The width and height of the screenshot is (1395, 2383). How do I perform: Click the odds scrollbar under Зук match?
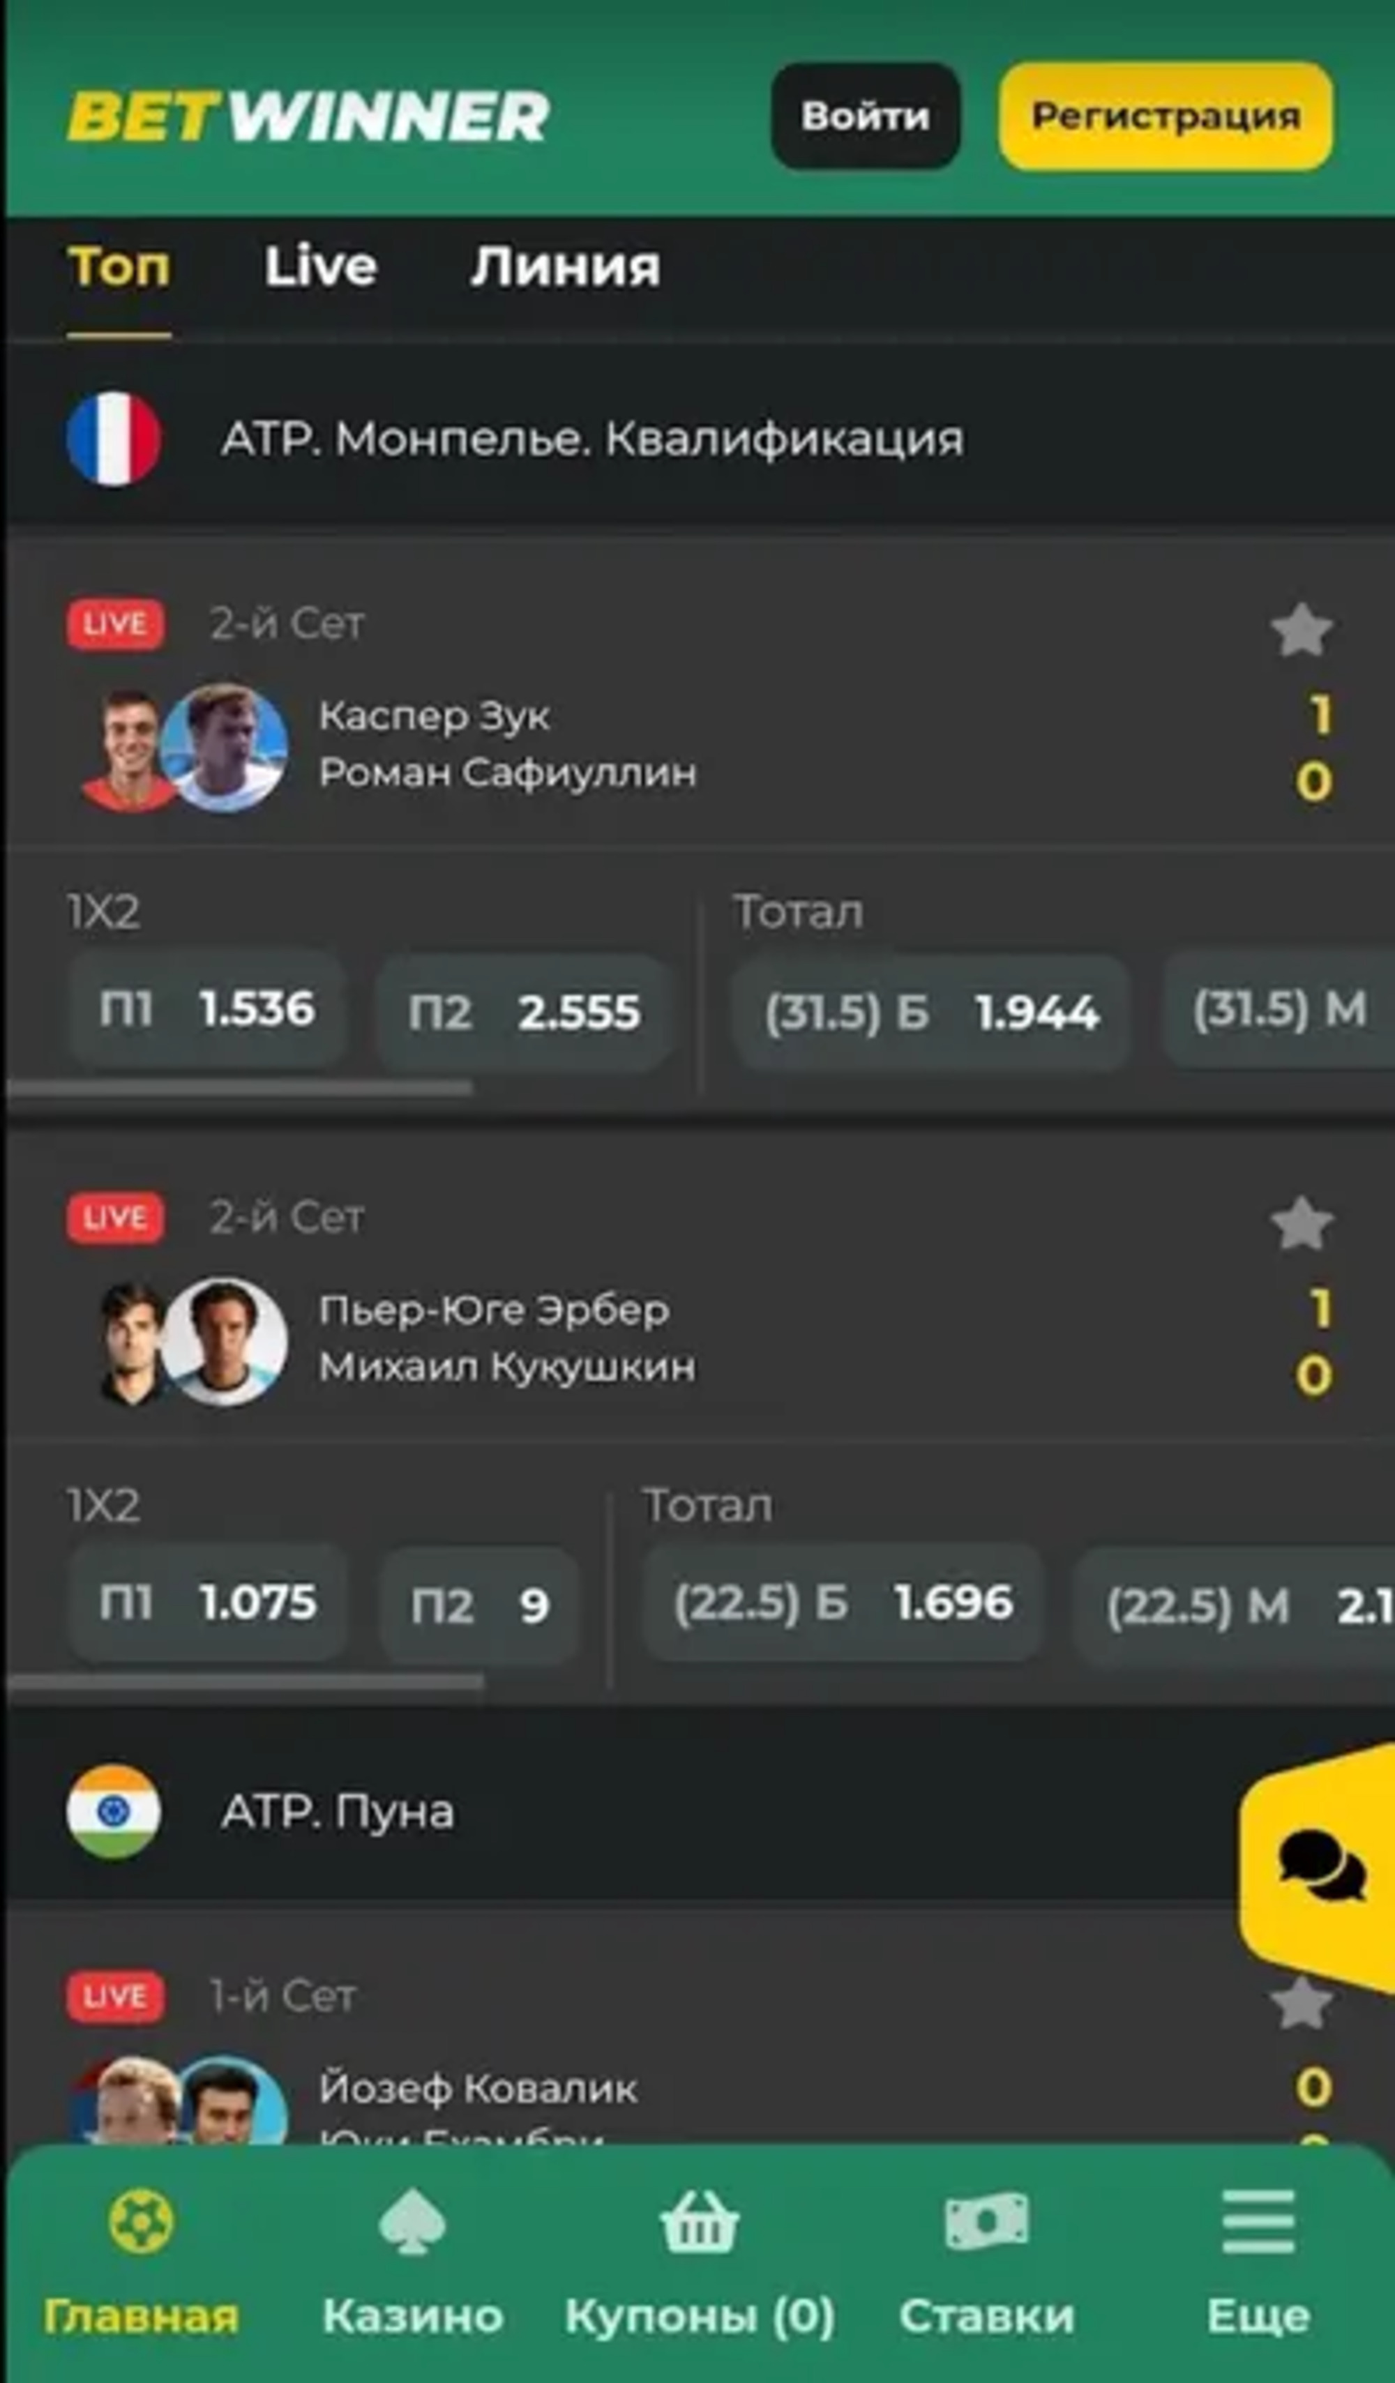point(239,1089)
